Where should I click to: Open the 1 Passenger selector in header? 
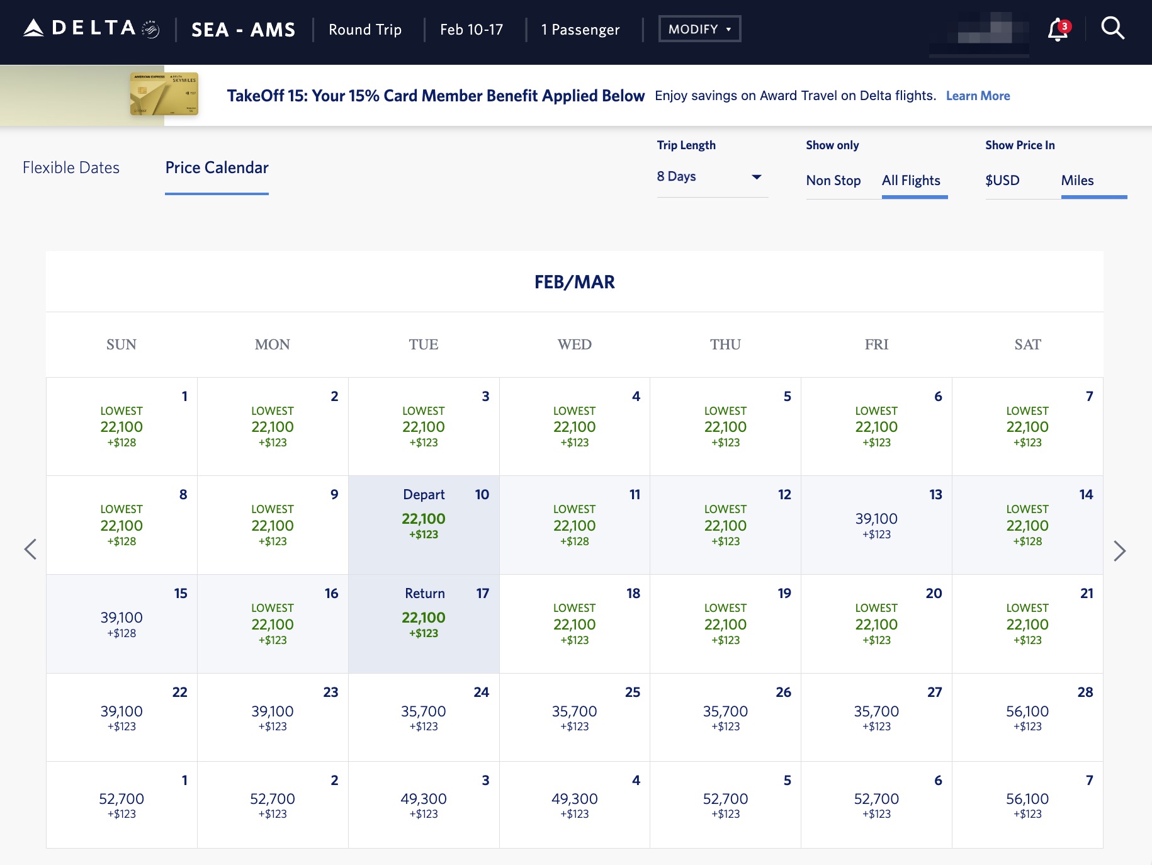tap(580, 30)
